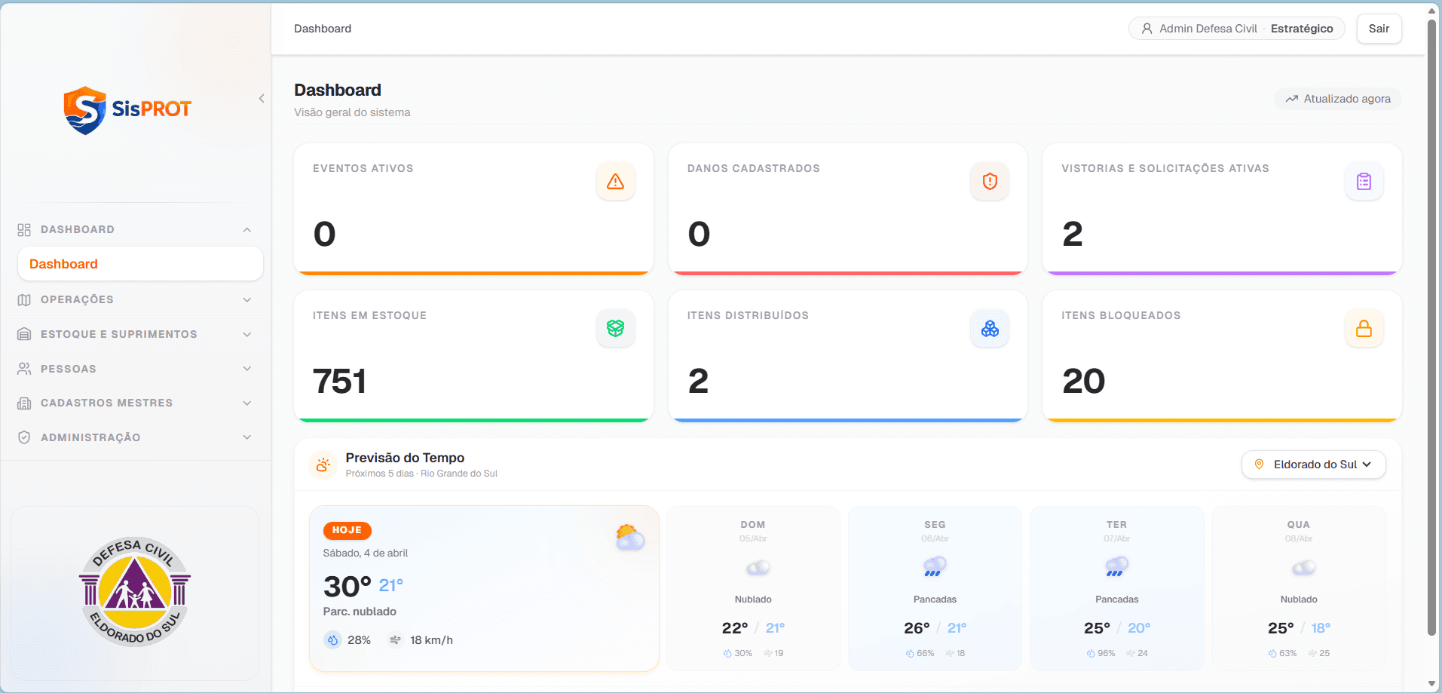This screenshot has height=693, width=1442.
Task: Click the HOJE badge in the weather card
Action: 347,530
